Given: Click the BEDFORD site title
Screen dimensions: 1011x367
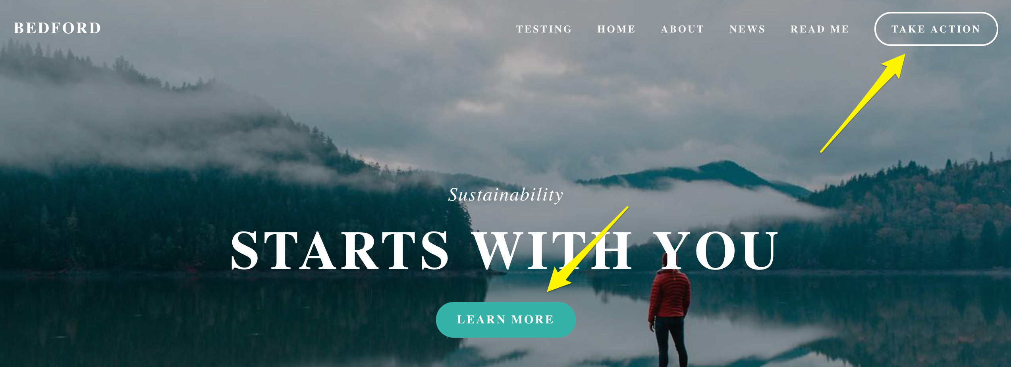Looking at the screenshot, I should coord(57,28).
